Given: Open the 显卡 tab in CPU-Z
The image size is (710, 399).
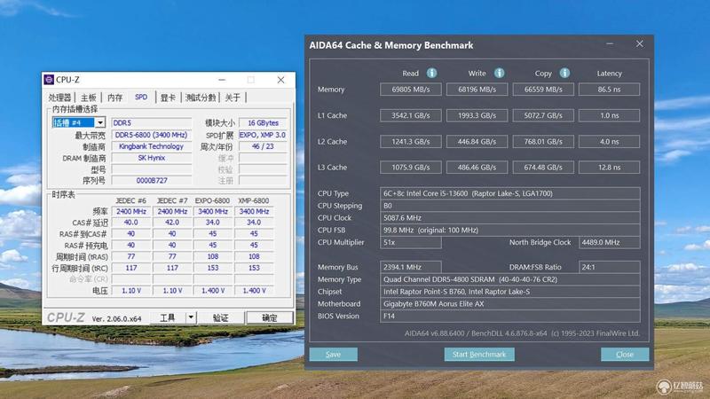Looking at the screenshot, I should point(168,98).
